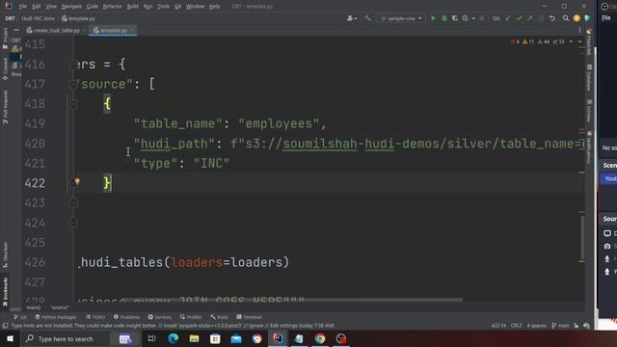Click the orange IDE updates icon
The width and height of the screenshot is (617, 347).
click(577, 18)
